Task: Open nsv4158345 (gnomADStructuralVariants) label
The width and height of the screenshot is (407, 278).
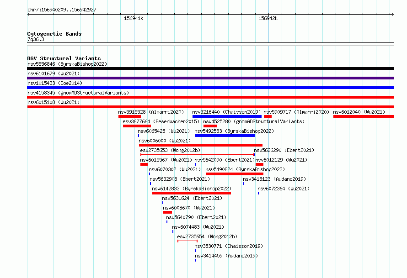Action: [x=78, y=93]
